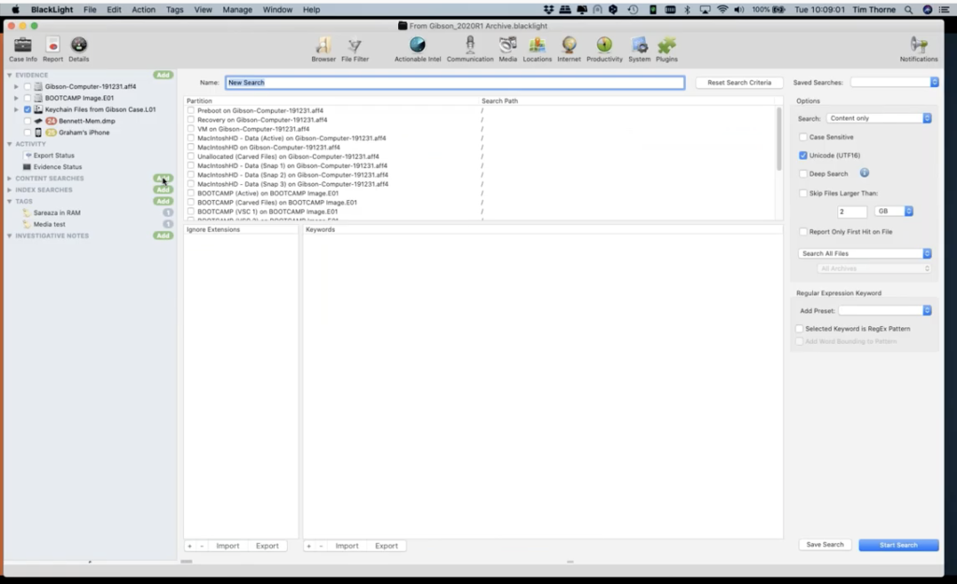Check Preboot on Gibson-Computer partition
The image size is (957, 584).
(191, 110)
